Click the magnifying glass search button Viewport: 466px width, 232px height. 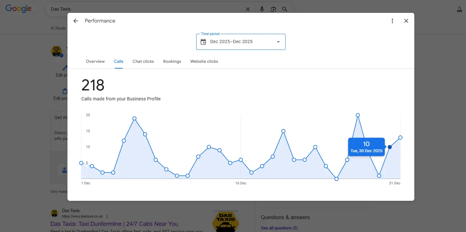285,9
